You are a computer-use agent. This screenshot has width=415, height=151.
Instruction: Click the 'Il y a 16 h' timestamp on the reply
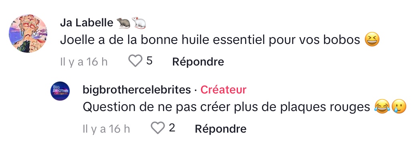click(106, 129)
